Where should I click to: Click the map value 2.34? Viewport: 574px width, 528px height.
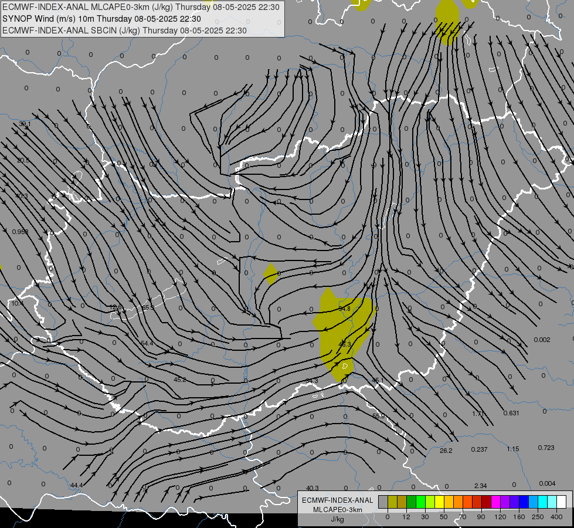[480, 486]
